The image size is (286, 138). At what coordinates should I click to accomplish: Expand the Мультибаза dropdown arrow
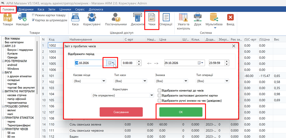215,28
